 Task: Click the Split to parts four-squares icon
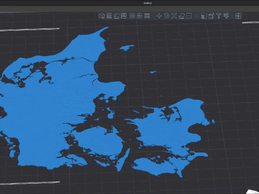point(140,16)
